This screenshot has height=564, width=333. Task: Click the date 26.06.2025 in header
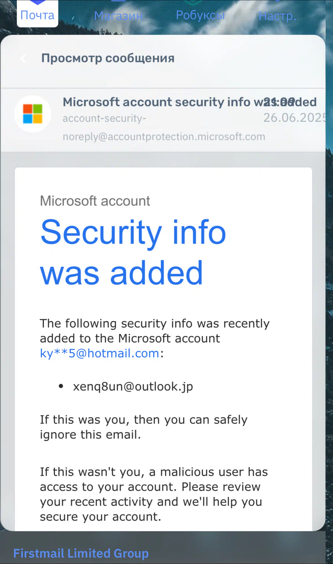294,118
